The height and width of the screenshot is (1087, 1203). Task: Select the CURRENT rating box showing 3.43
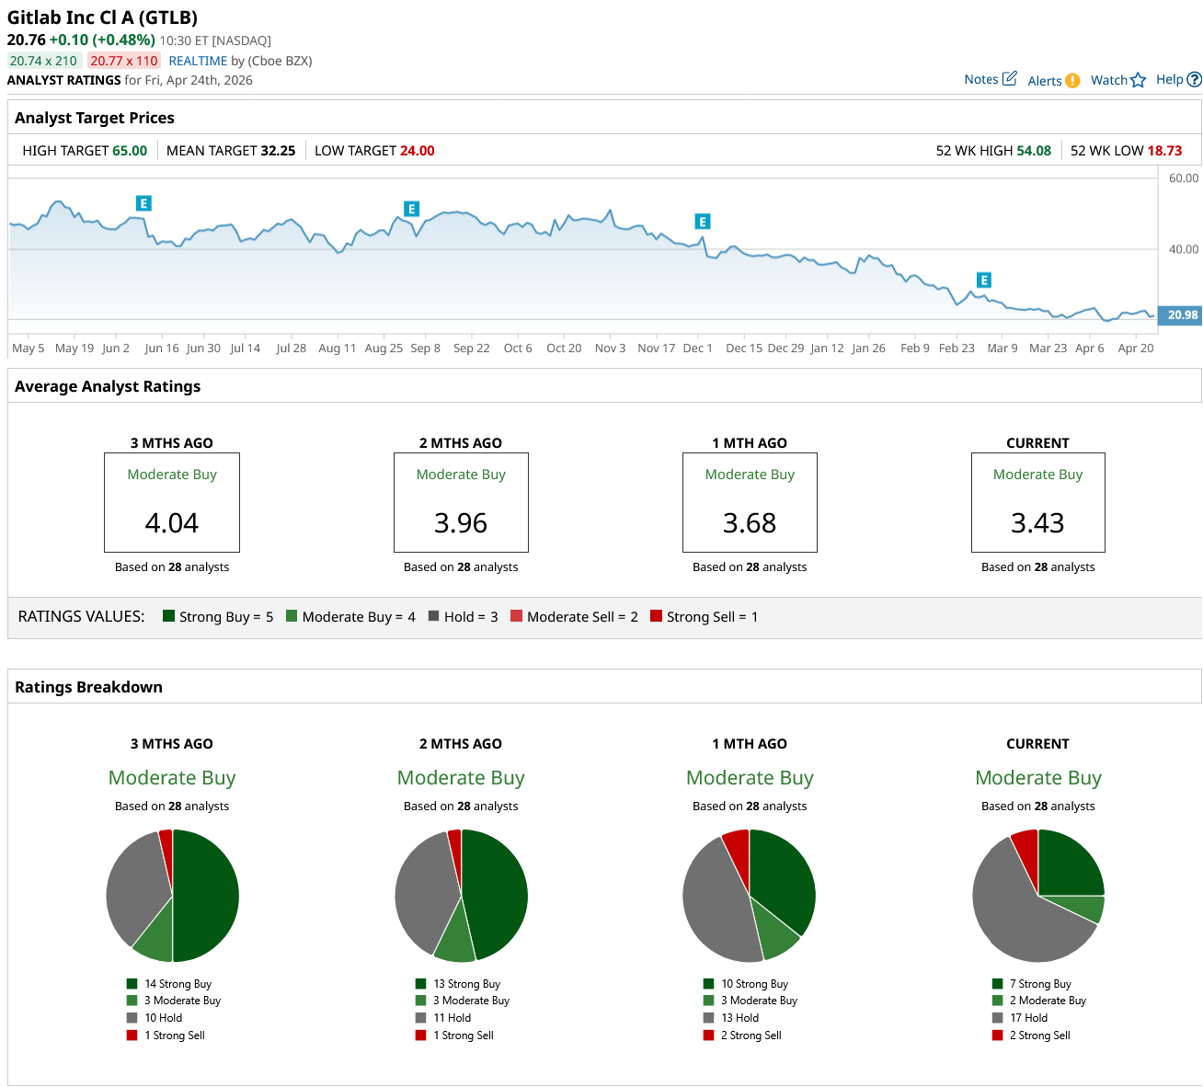[1038, 502]
